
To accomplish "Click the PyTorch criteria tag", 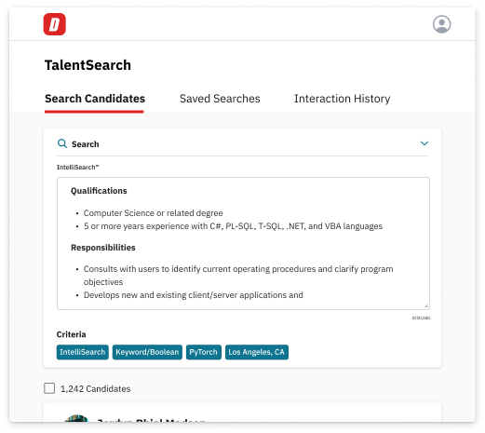I will pyautogui.click(x=204, y=352).
